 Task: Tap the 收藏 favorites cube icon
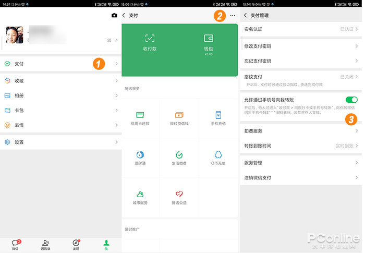coord(7,81)
